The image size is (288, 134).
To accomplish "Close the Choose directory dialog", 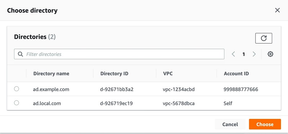I will (x=277, y=10).
